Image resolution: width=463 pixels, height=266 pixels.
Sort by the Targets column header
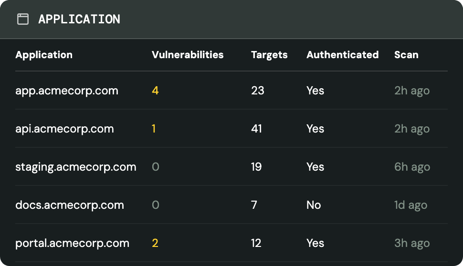pyautogui.click(x=269, y=55)
